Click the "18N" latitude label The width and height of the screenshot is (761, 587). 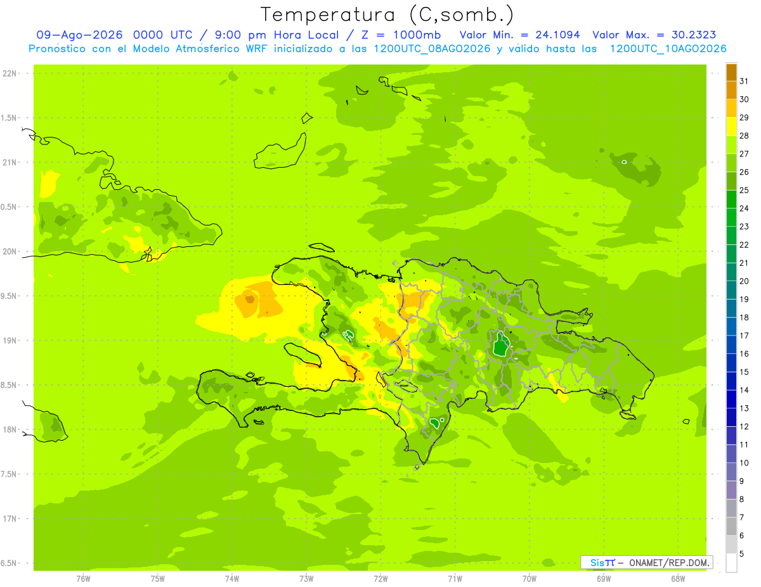click(x=10, y=429)
